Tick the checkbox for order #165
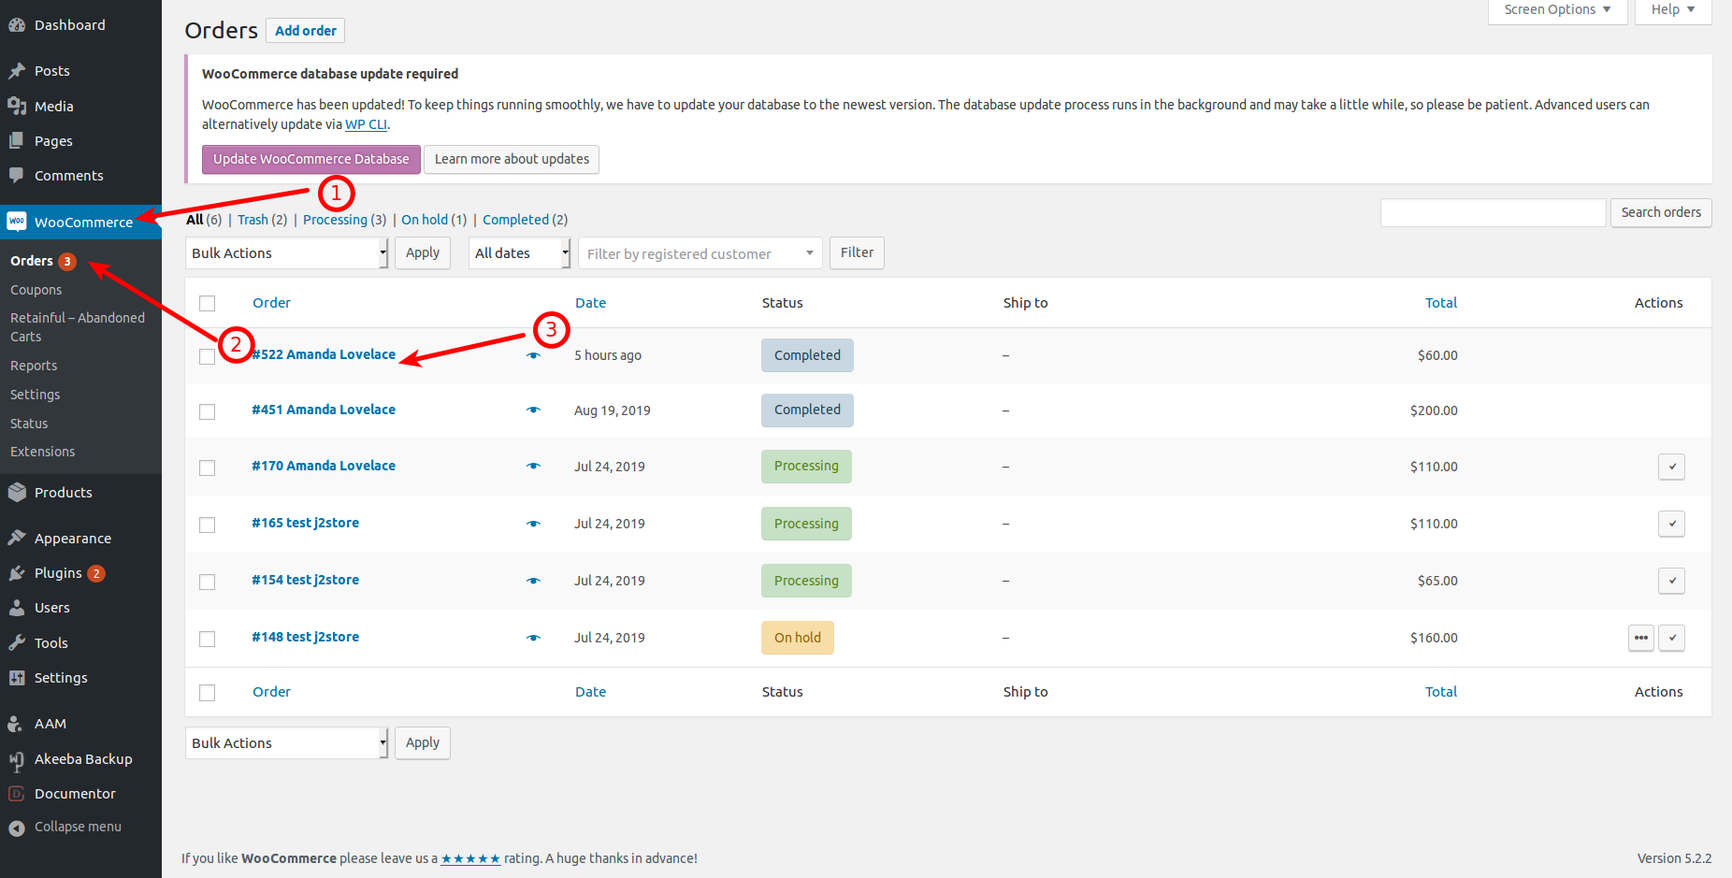The width and height of the screenshot is (1732, 878). (x=208, y=525)
